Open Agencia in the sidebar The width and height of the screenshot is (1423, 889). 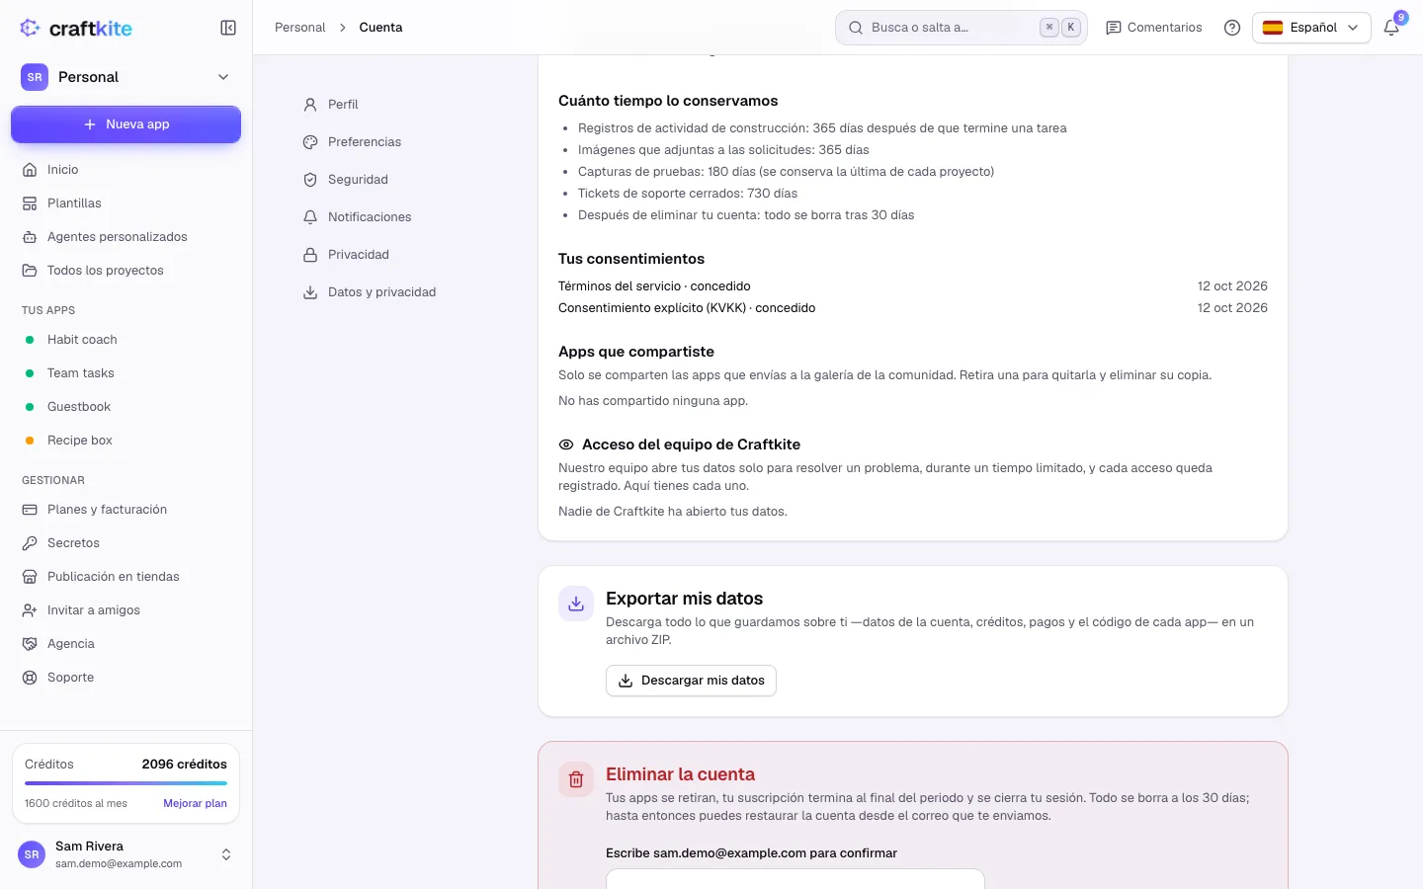click(126, 644)
